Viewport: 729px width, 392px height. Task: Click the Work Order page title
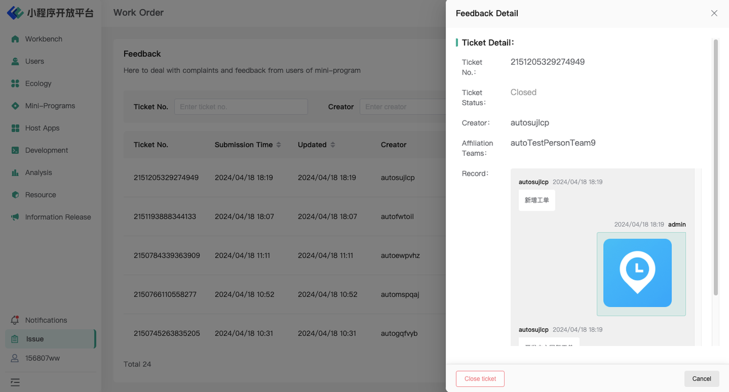coord(138,13)
